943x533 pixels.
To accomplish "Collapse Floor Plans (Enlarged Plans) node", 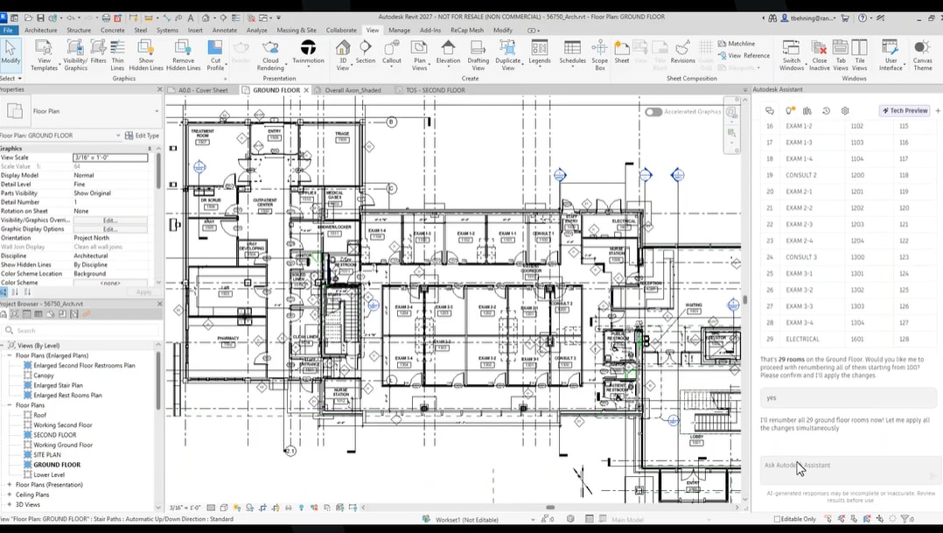I will click(x=10, y=355).
